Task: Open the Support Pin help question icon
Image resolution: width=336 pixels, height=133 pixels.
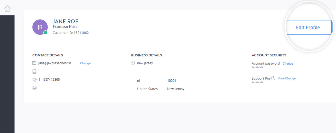Action: [x=273, y=78]
